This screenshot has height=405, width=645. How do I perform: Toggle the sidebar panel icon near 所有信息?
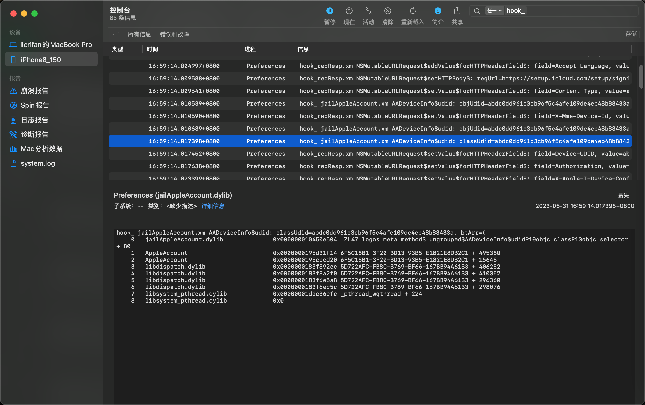point(116,34)
